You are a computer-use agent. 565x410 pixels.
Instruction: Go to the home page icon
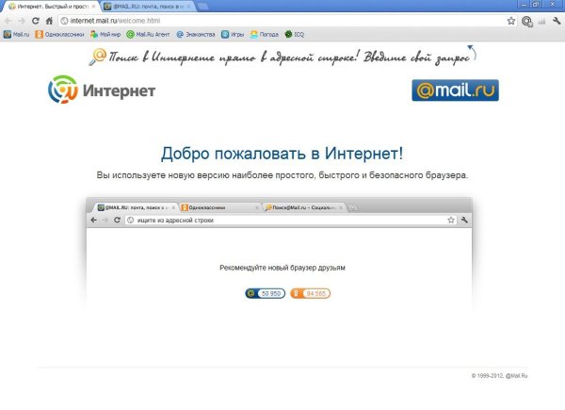(x=49, y=21)
